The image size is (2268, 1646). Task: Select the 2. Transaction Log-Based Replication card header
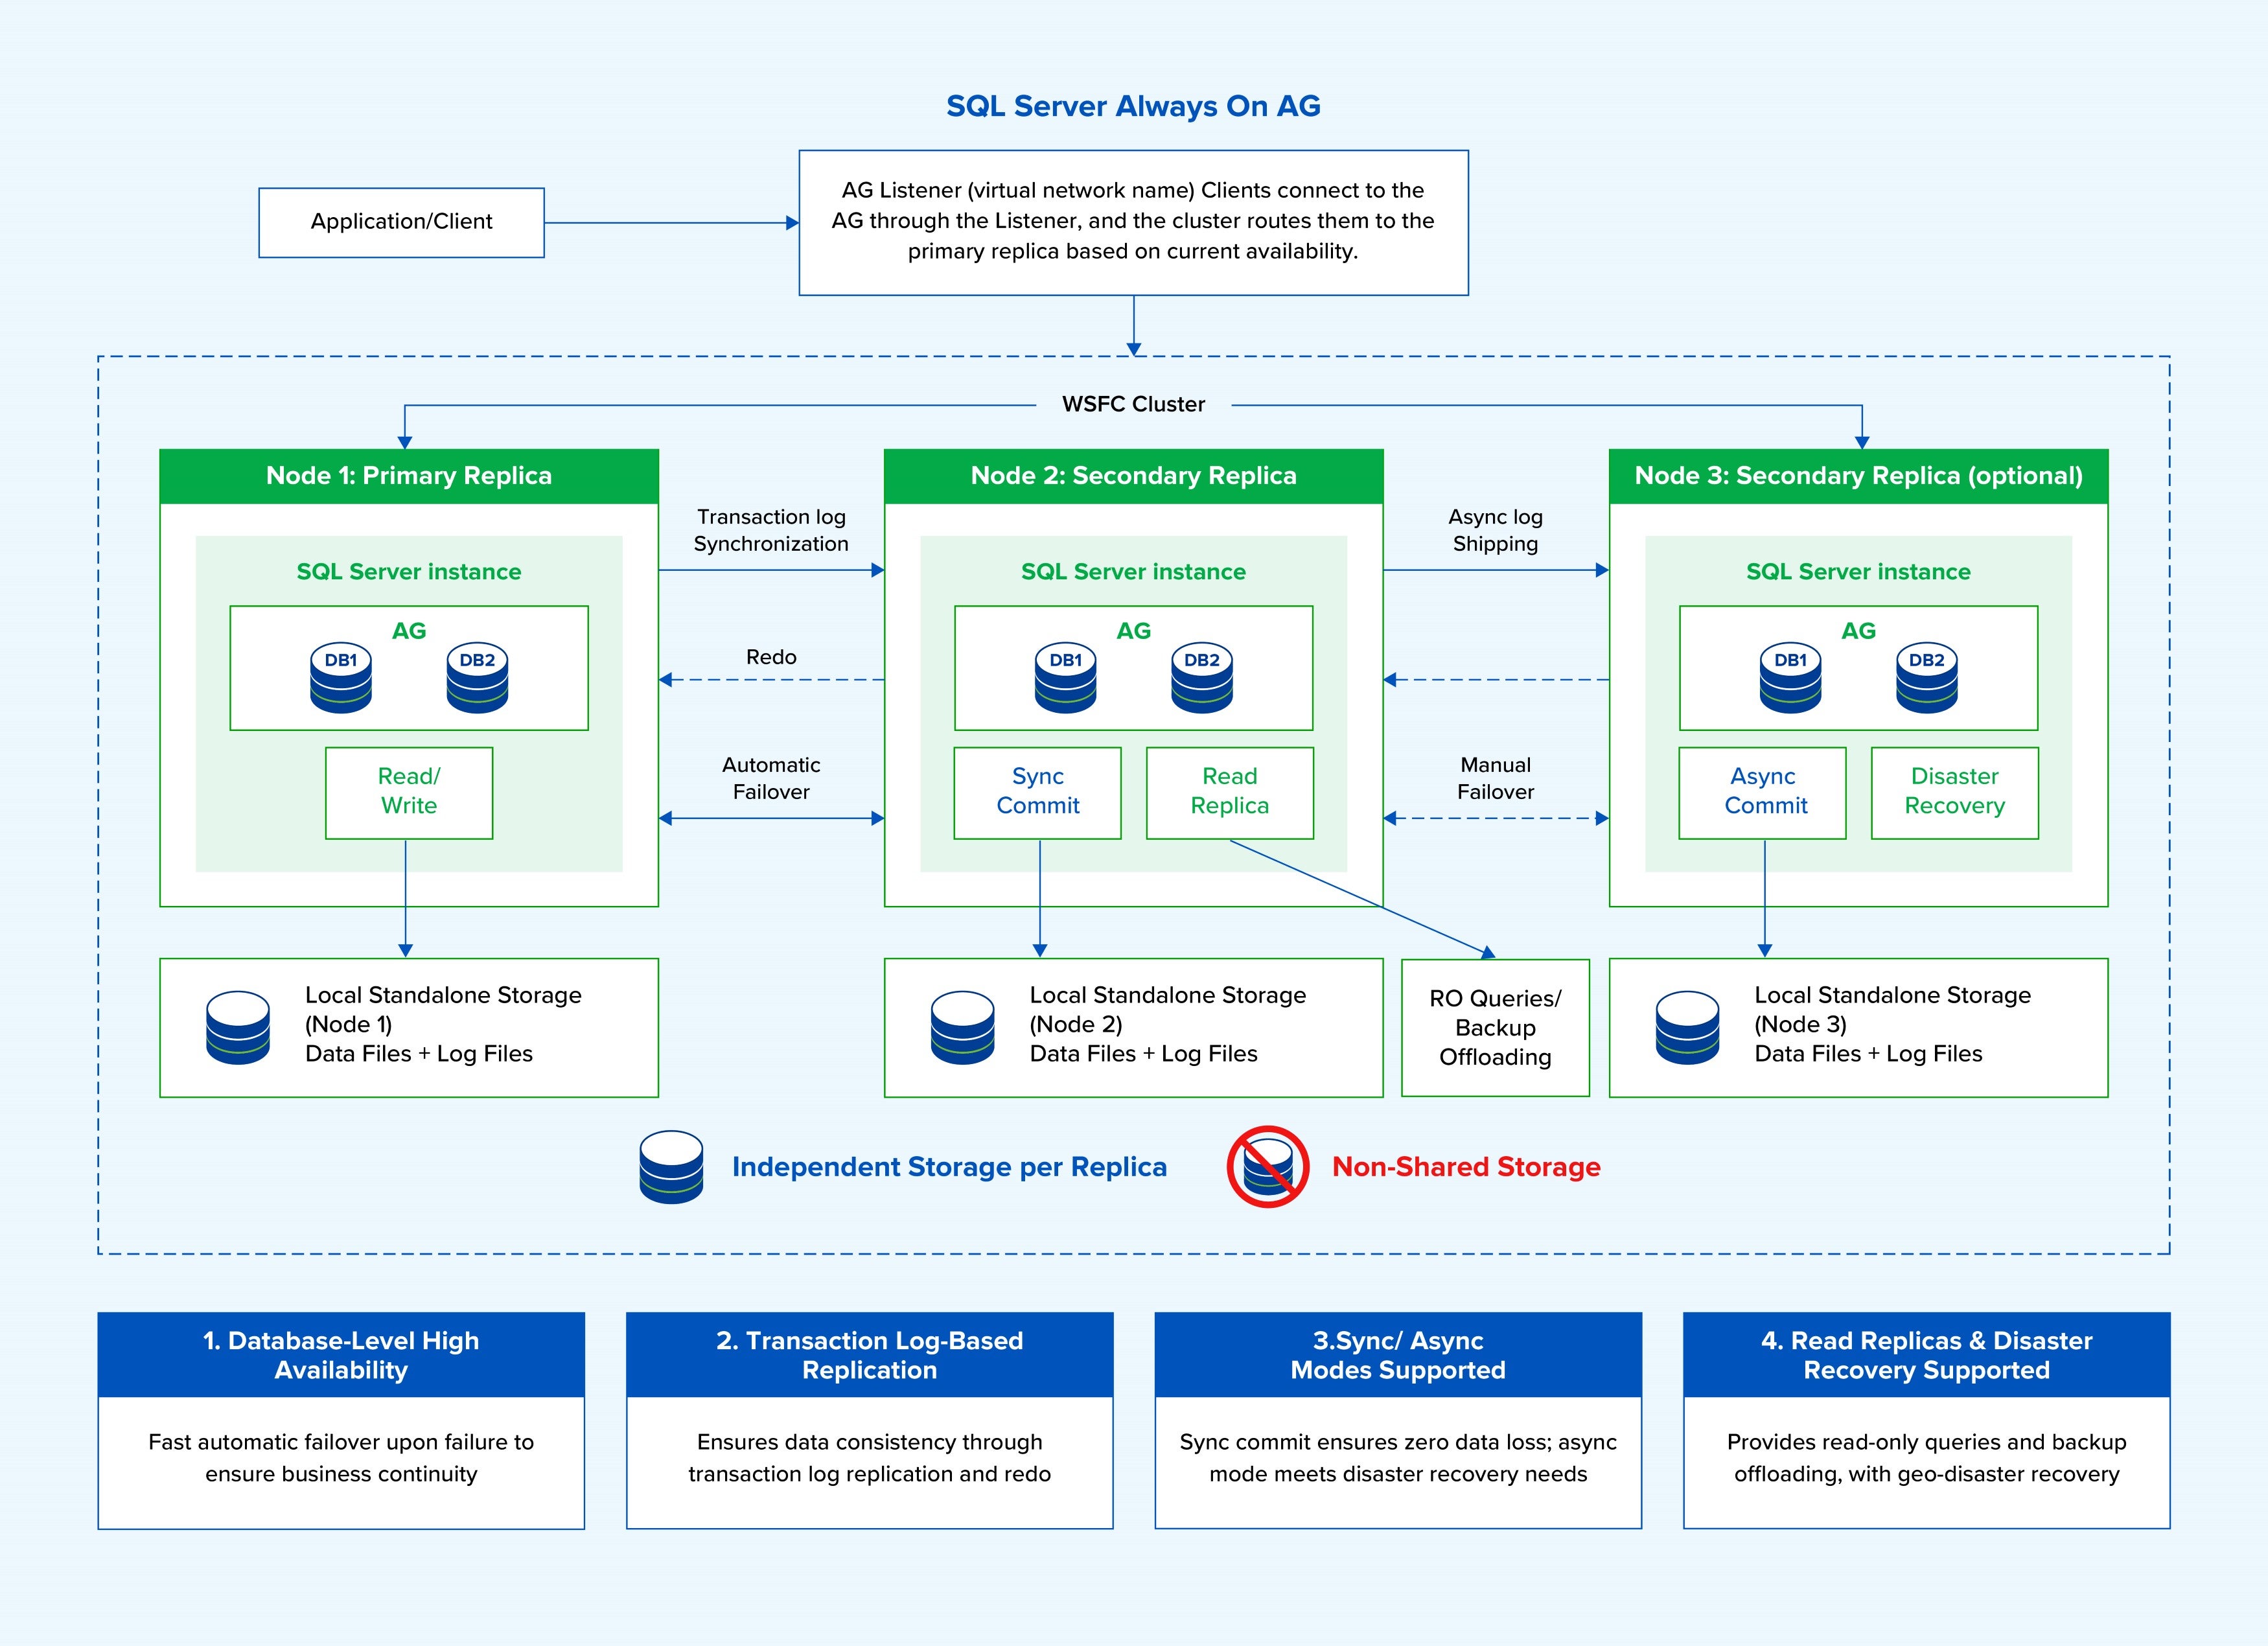point(870,1355)
